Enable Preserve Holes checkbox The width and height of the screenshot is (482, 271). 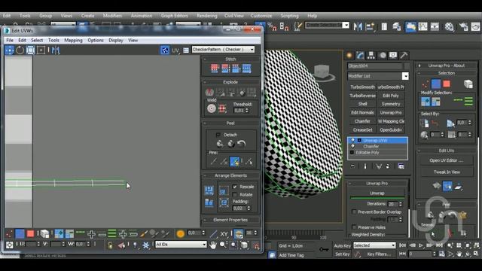[x=354, y=227]
